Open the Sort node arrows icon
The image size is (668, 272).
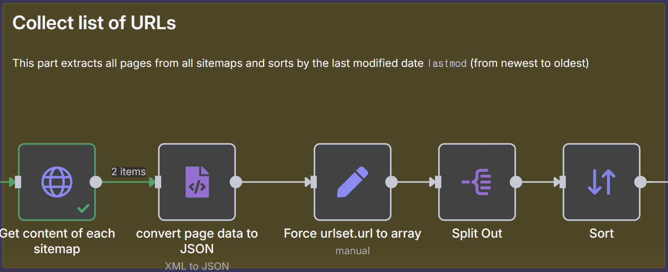point(601,182)
